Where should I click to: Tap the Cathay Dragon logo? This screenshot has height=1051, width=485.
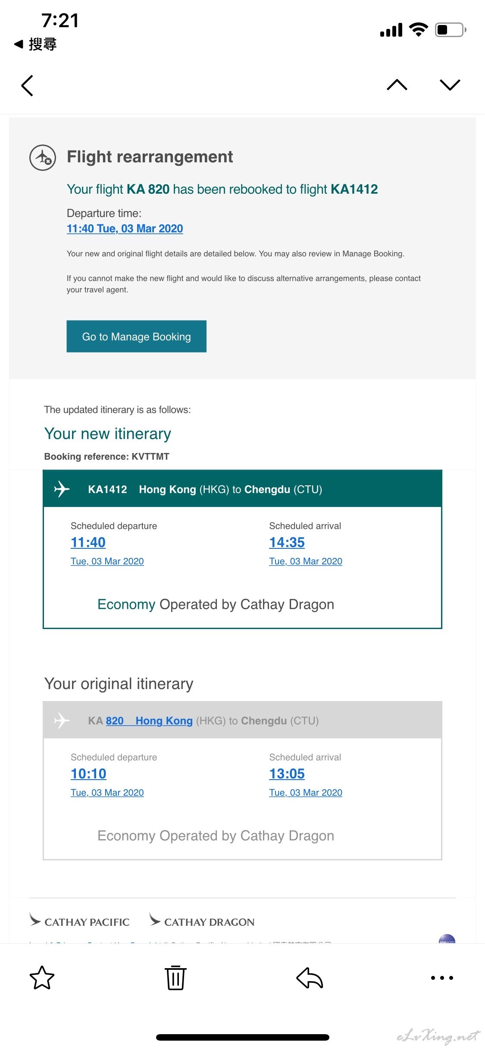(201, 920)
